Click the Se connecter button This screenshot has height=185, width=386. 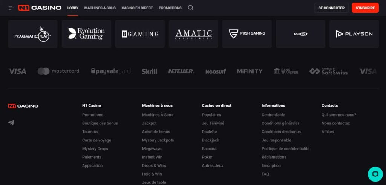coord(331,8)
